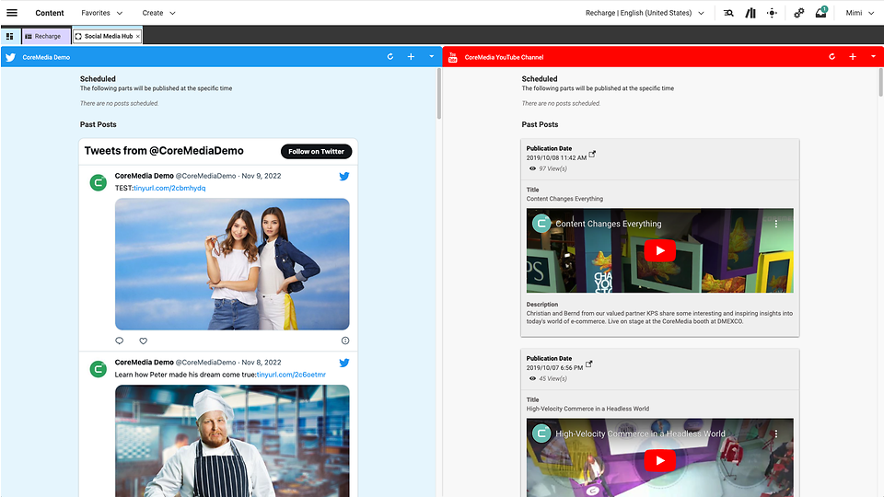This screenshot has width=884, height=497.
Task: Click CoreMedia avatar on Nov 8 tweet
Action: 99,369
